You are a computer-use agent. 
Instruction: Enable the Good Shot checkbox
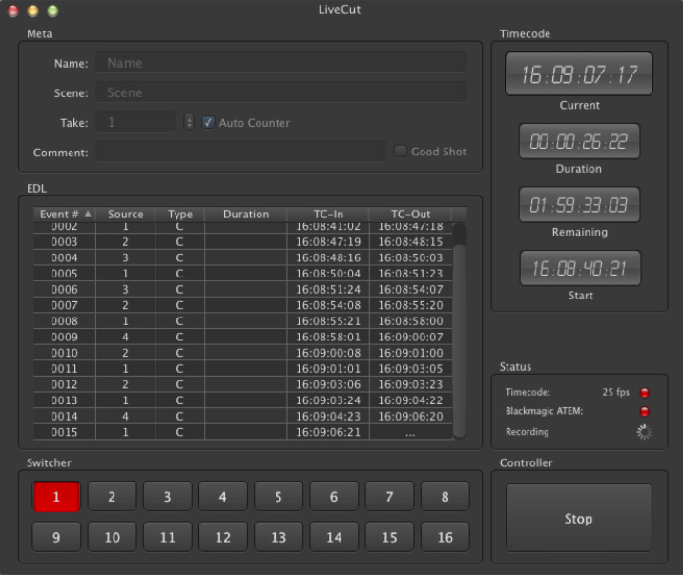tap(400, 152)
